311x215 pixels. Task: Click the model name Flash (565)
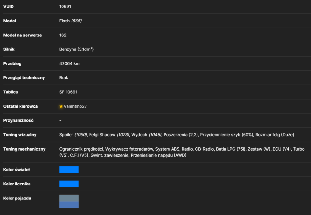click(70, 21)
